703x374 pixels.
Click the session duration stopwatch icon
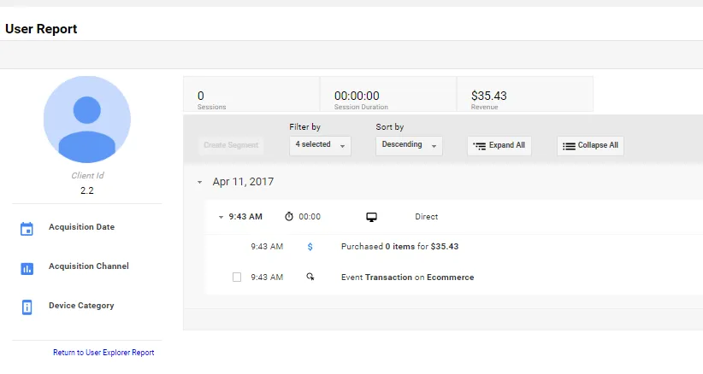(289, 217)
